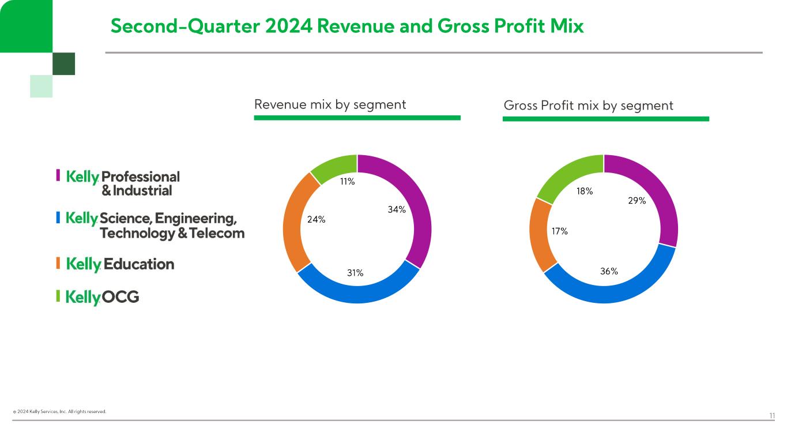Click the Kelly Science, Engineering, Technology & Telecom logo
Viewport: 787px width, 443px height.
[155, 226]
